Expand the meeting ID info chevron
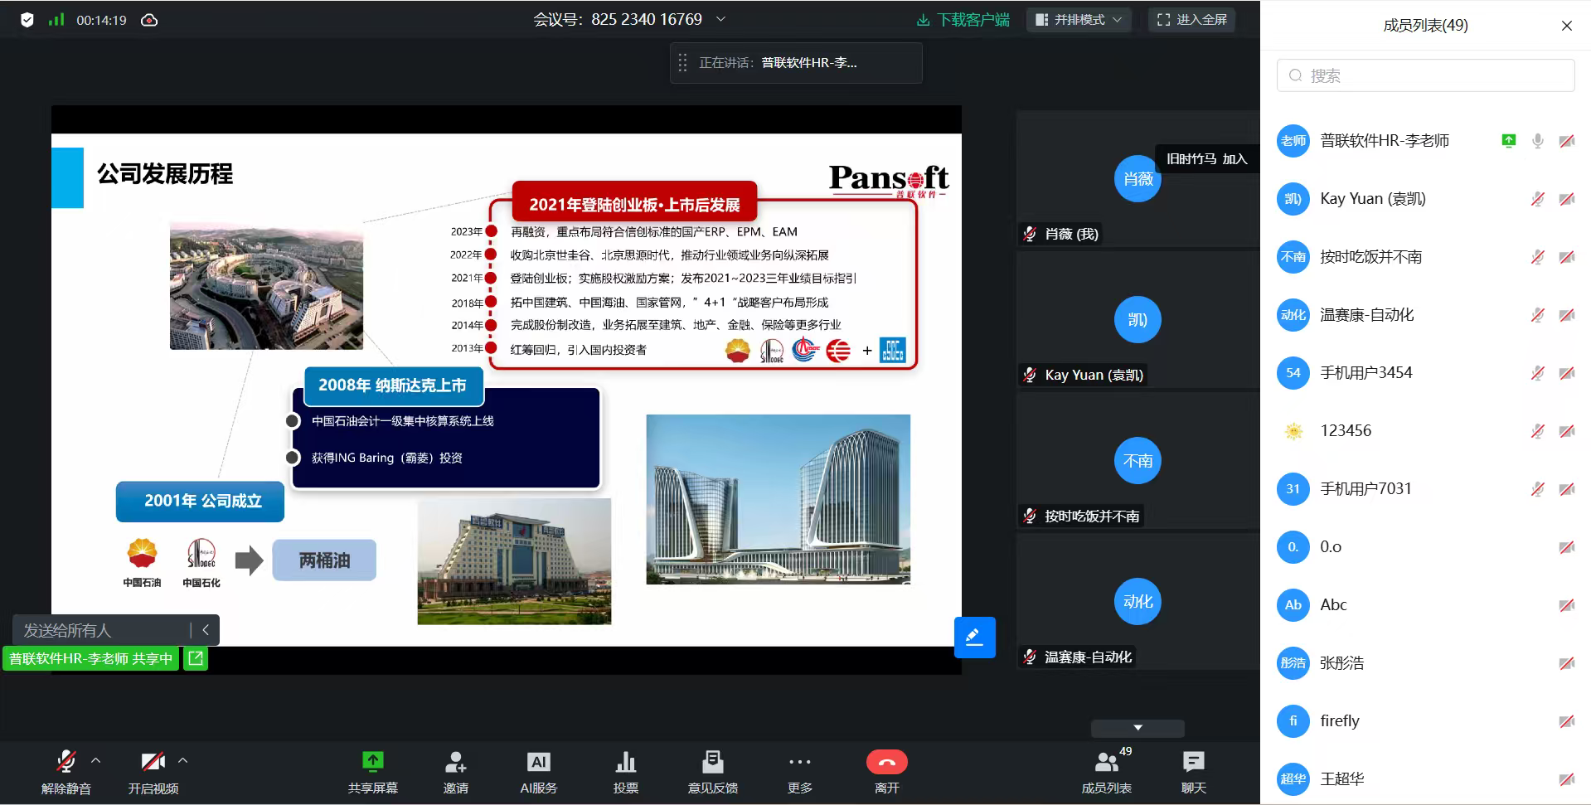The width and height of the screenshot is (1591, 805). point(720,19)
